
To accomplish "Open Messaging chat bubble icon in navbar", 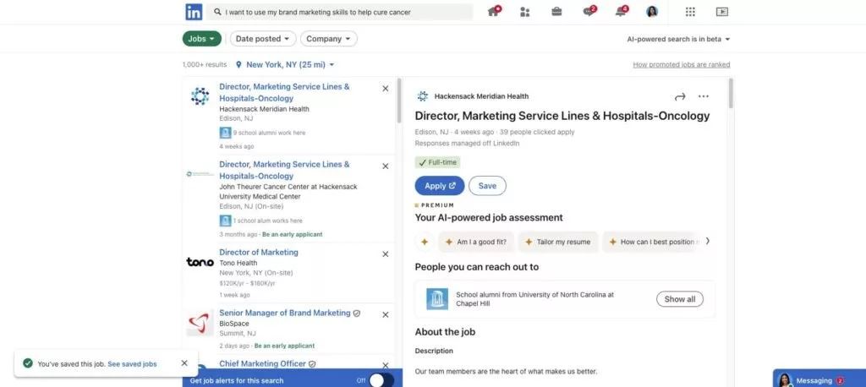I will [x=589, y=12].
